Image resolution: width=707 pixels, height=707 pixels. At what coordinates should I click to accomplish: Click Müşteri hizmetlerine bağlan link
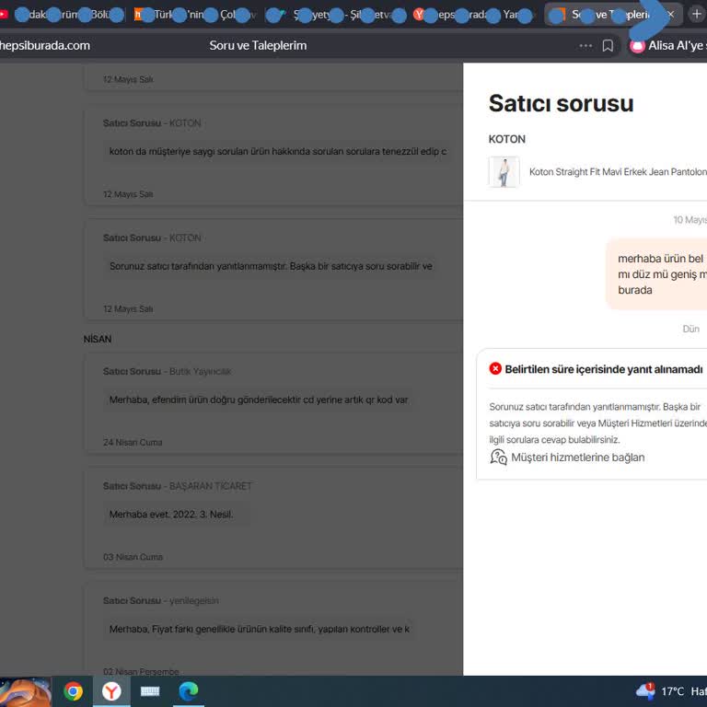click(577, 458)
